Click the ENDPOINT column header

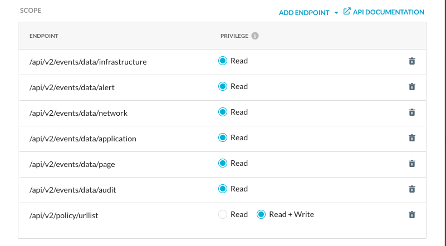pos(44,36)
